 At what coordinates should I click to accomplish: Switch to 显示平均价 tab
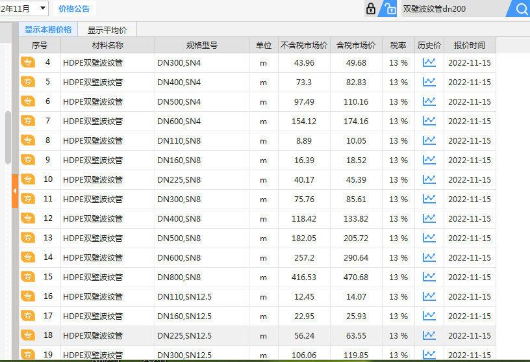(107, 30)
